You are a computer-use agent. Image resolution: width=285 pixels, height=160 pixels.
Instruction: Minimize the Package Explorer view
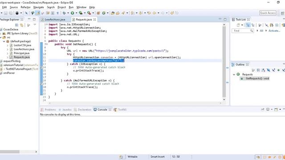coord(29,19)
